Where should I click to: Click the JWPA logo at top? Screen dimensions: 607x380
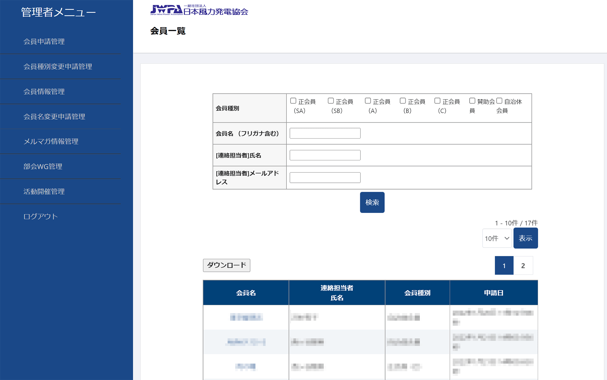coord(199,10)
